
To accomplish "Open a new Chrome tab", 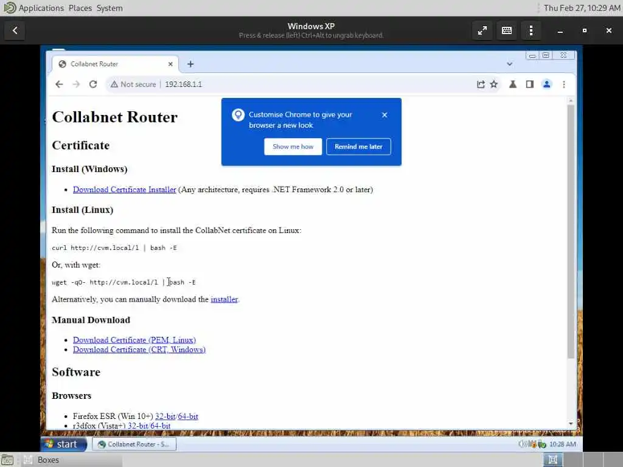I will pyautogui.click(x=190, y=64).
